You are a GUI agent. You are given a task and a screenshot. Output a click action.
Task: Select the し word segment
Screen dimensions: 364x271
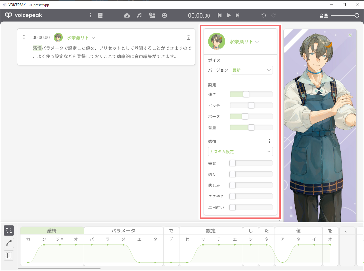pos(251,231)
